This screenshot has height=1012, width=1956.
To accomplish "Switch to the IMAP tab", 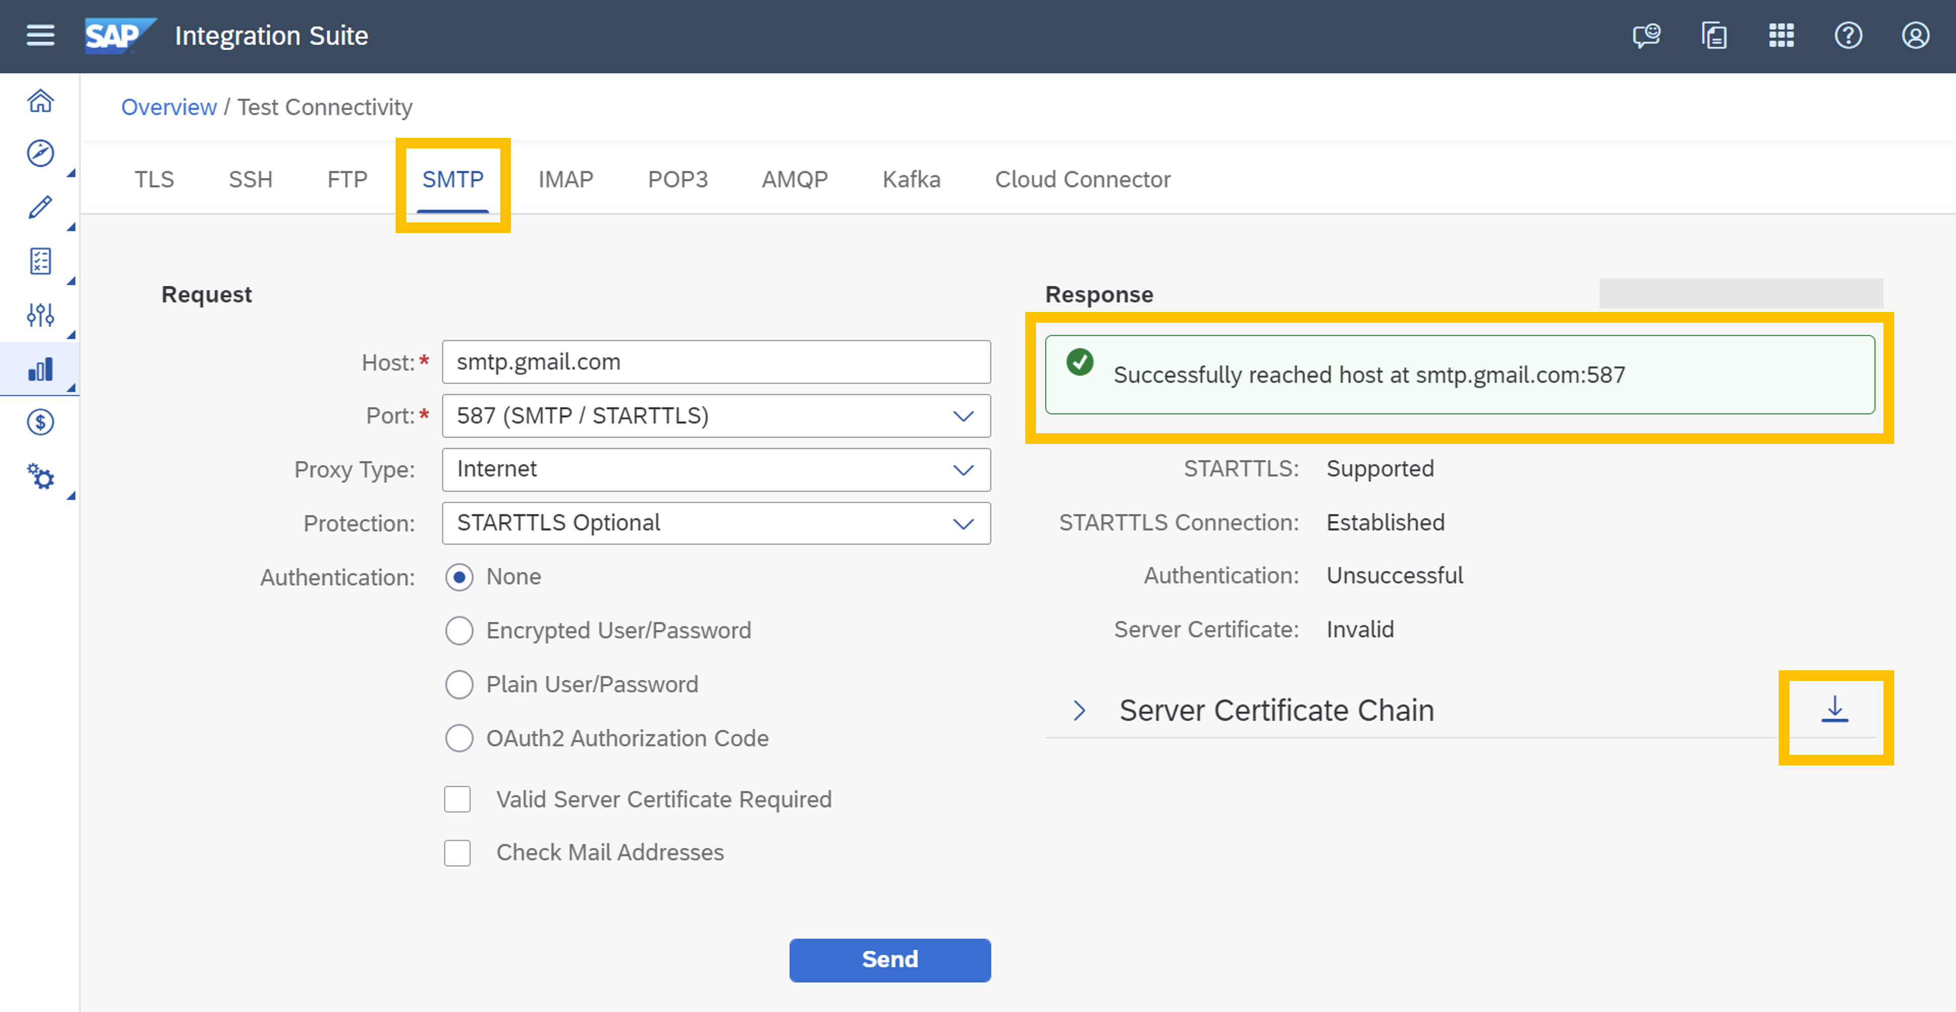I will click(x=566, y=179).
